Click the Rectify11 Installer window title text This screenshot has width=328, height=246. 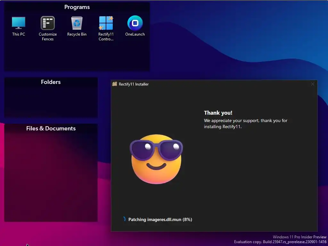(x=134, y=84)
